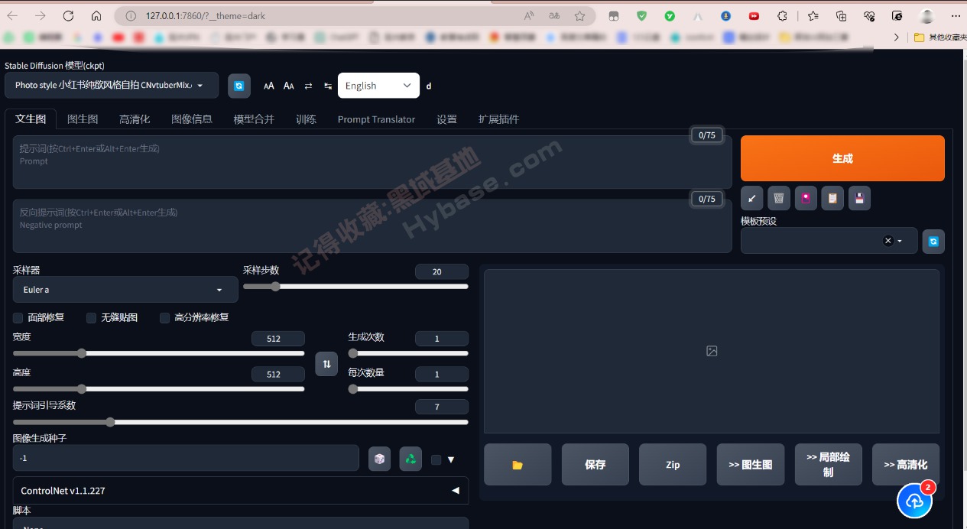Image resolution: width=967 pixels, height=529 pixels.
Task: Send image to >> 图生图
Action: 751,464
